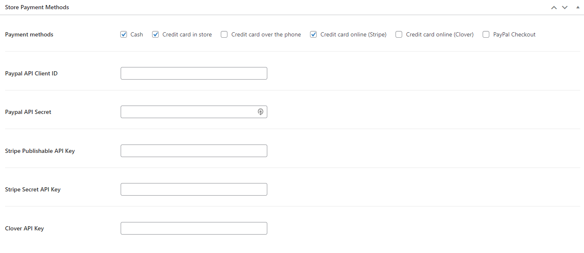This screenshot has width=584, height=253.
Task: Click the Credit card over the phone label
Action: click(x=266, y=34)
